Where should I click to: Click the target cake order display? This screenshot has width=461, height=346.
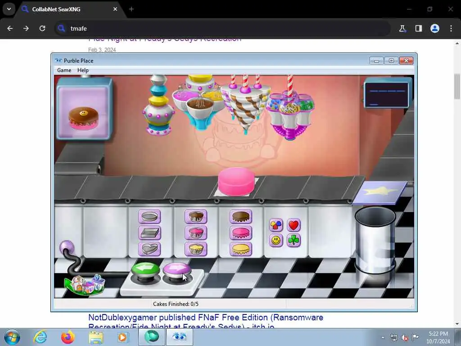84,109
